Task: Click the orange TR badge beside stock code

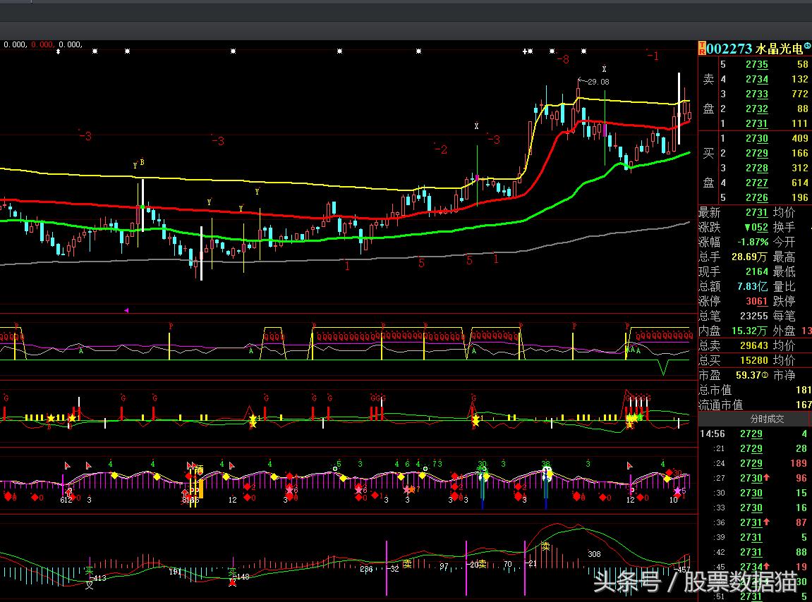Action: pyautogui.click(x=702, y=49)
